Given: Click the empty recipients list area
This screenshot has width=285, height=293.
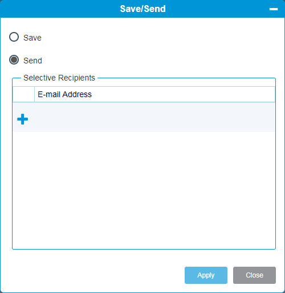Looking at the screenshot, I should tap(144, 190).
